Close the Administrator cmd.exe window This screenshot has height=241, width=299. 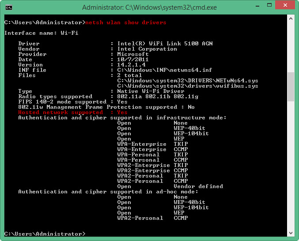point(285,5)
